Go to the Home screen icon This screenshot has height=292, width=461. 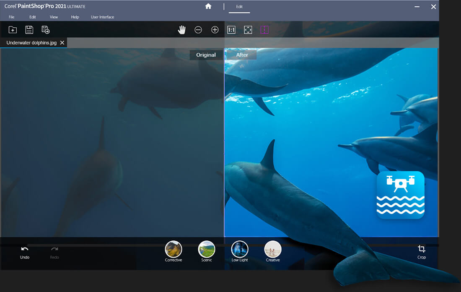(208, 7)
